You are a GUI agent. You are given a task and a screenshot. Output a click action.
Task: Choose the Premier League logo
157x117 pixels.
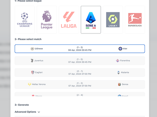[47, 20]
